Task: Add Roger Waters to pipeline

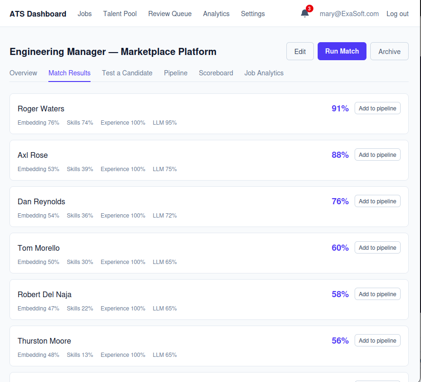Action: click(x=377, y=108)
